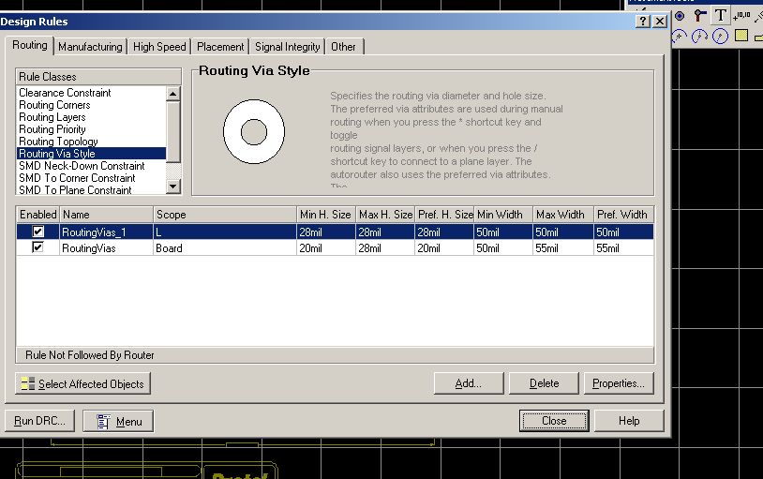
Task: Run DRC from the dialog
Action: [x=39, y=421]
